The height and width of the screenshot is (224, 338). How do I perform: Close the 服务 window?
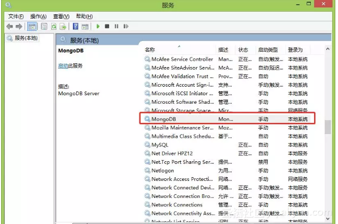pos(323,4)
